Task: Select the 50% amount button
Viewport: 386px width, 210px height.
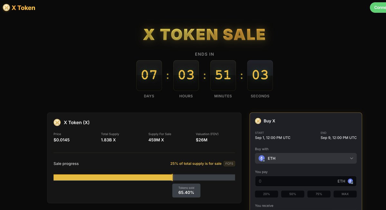Action: point(293,194)
